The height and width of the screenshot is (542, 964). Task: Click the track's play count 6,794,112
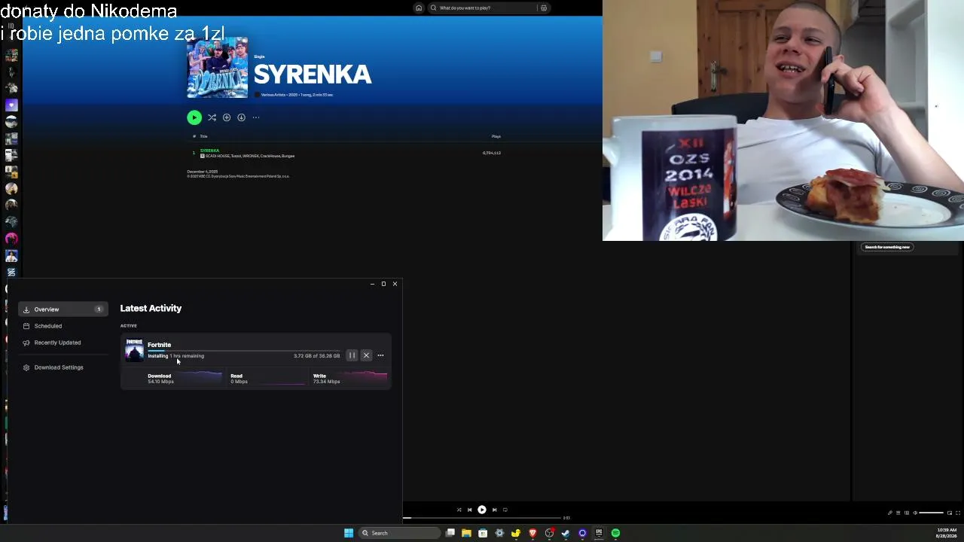point(492,153)
